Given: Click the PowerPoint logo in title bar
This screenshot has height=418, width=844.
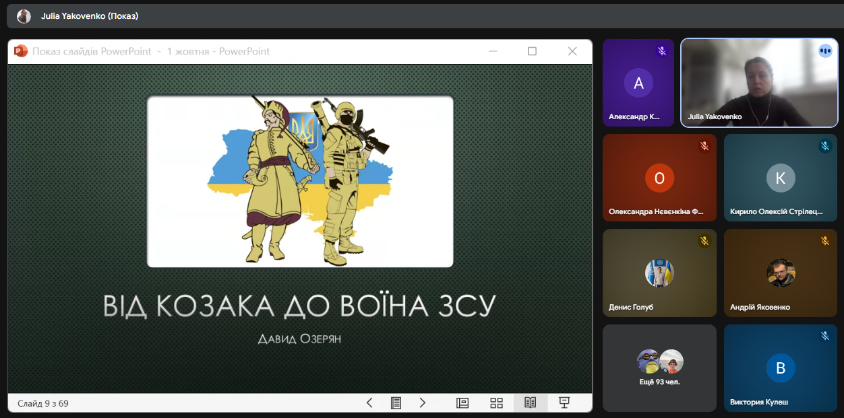Looking at the screenshot, I should [x=21, y=51].
